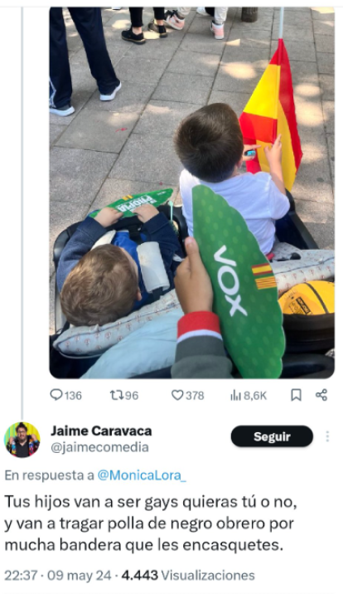Image resolution: width=343 pixels, height=594 pixels.
Task: Click the tweet text starting 'Tus hijos'
Action: pyautogui.click(x=151, y=524)
